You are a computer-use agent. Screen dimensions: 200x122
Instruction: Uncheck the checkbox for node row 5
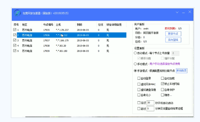tap(15, 51)
